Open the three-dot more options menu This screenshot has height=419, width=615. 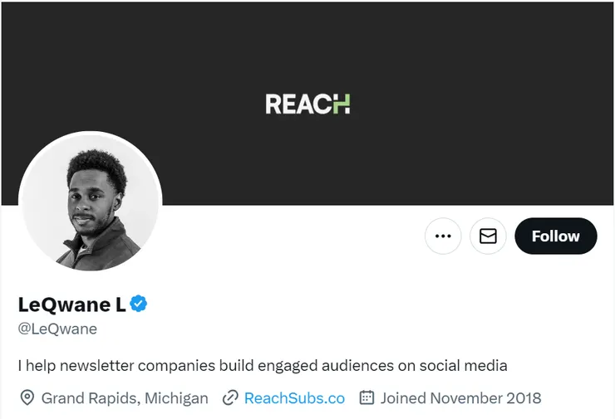tap(443, 236)
